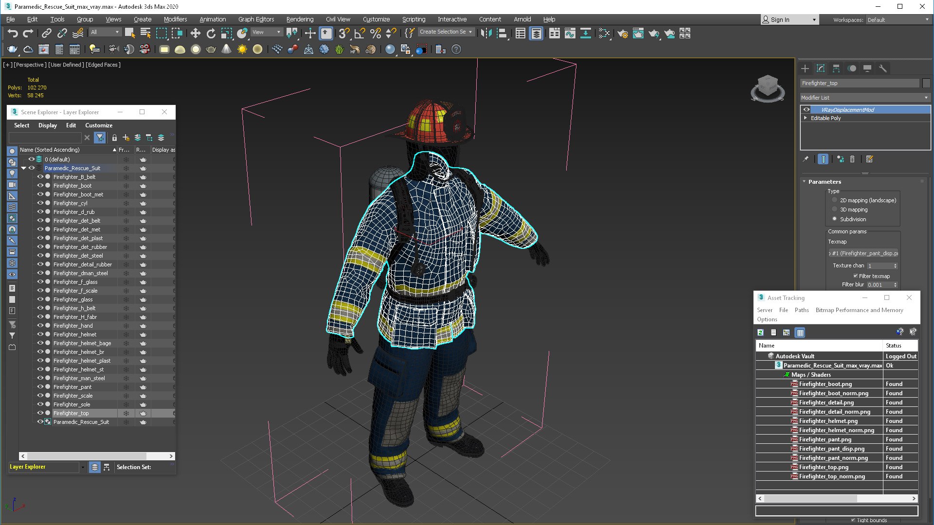Click the Undo arrow in main toolbar
The image size is (934, 525).
pos(13,33)
